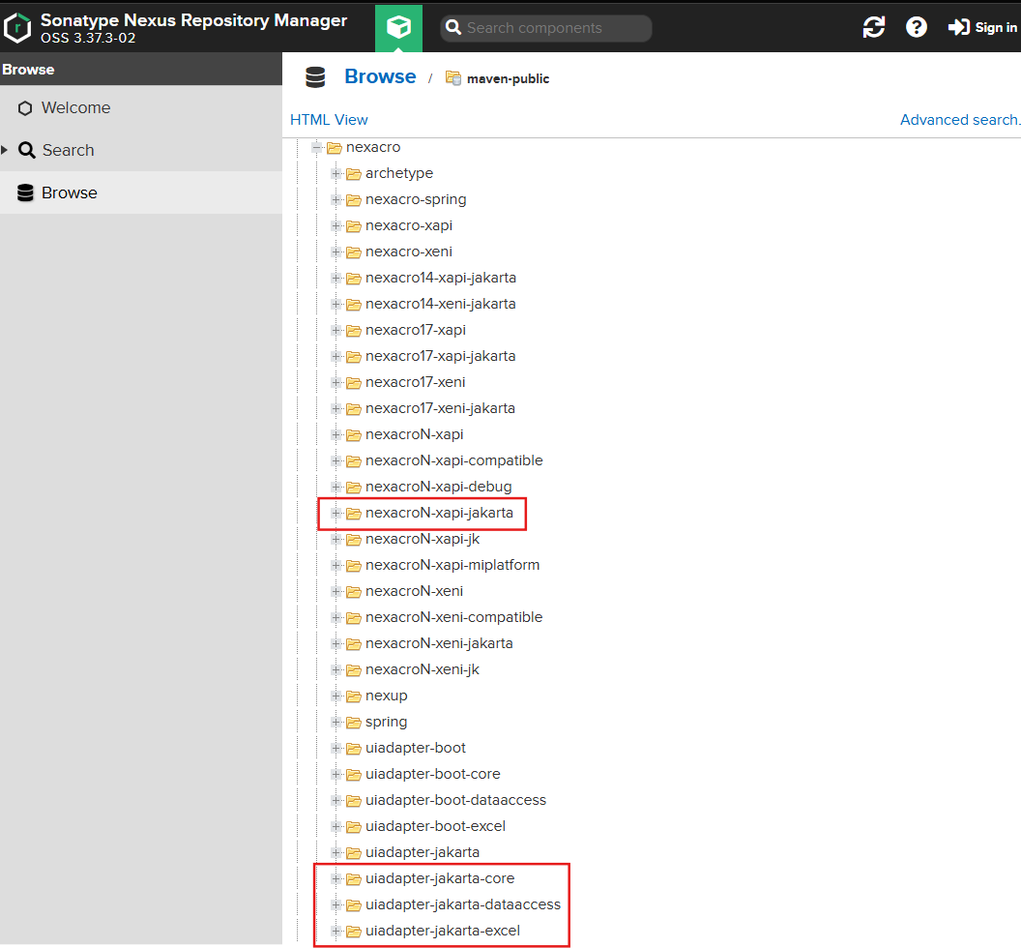Expand the Search sidebar arrow
The image size is (1021, 948).
(5, 151)
